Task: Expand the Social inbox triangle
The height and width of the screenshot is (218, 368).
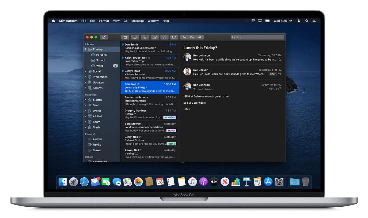Action: (86, 72)
